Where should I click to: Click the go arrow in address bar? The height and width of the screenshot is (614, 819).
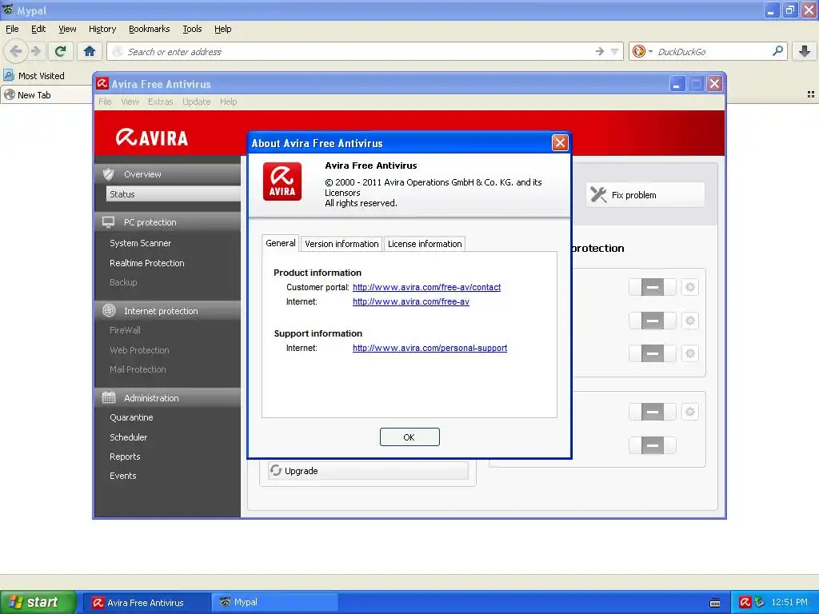[599, 51]
